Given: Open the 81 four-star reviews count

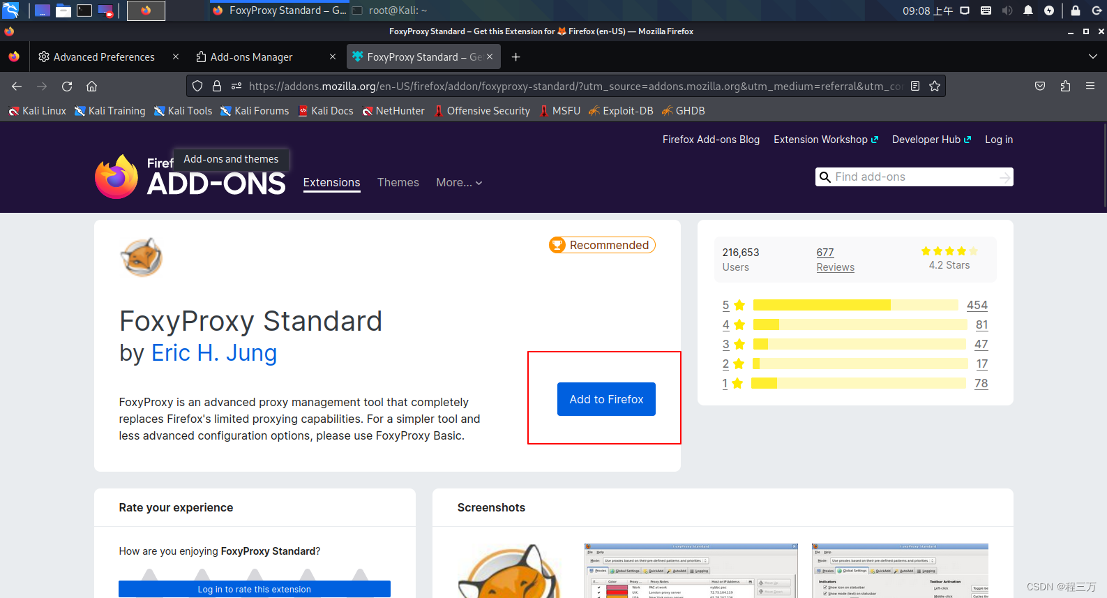Looking at the screenshot, I should 981,324.
